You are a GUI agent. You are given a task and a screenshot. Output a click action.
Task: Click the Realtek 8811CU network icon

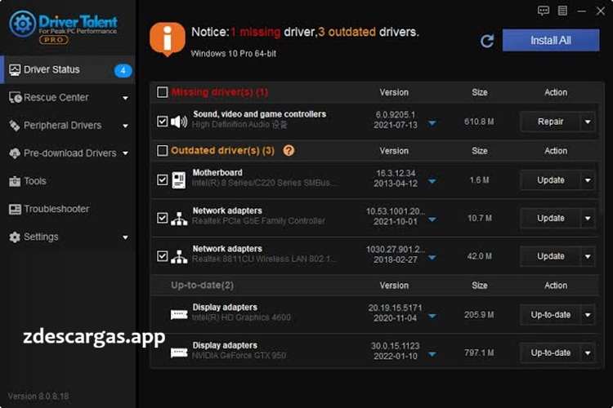179,256
